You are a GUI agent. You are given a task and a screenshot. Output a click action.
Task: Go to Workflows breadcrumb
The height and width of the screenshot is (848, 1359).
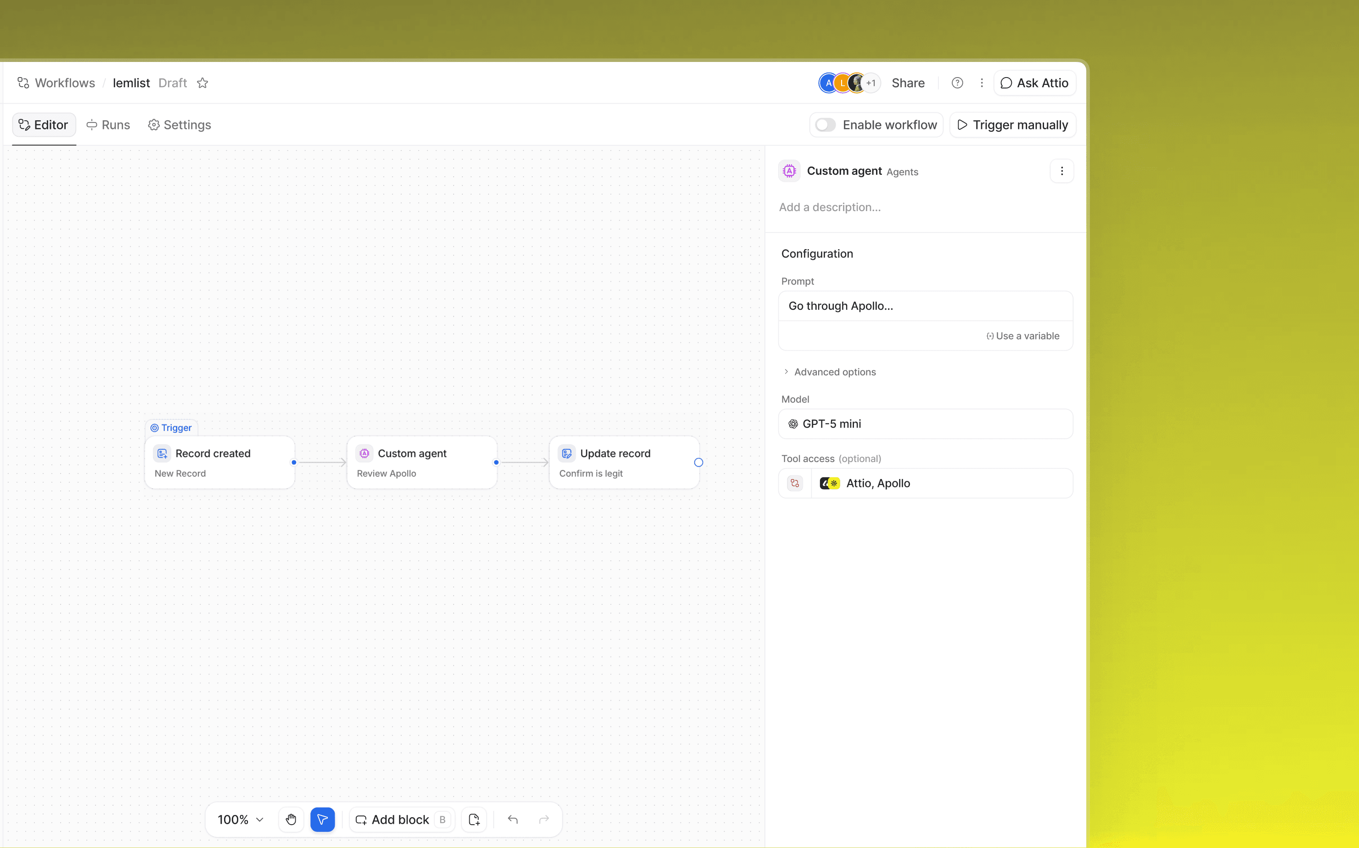point(65,83)
